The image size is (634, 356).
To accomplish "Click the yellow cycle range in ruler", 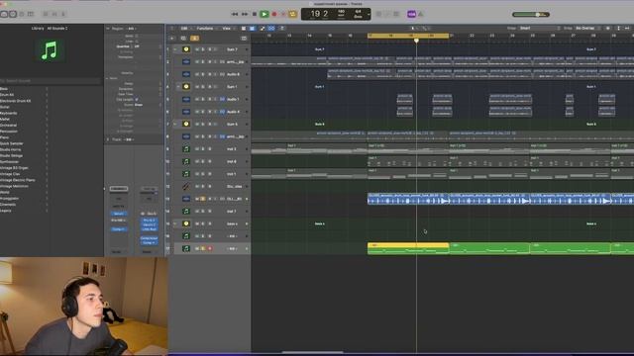I will [408, 36].
